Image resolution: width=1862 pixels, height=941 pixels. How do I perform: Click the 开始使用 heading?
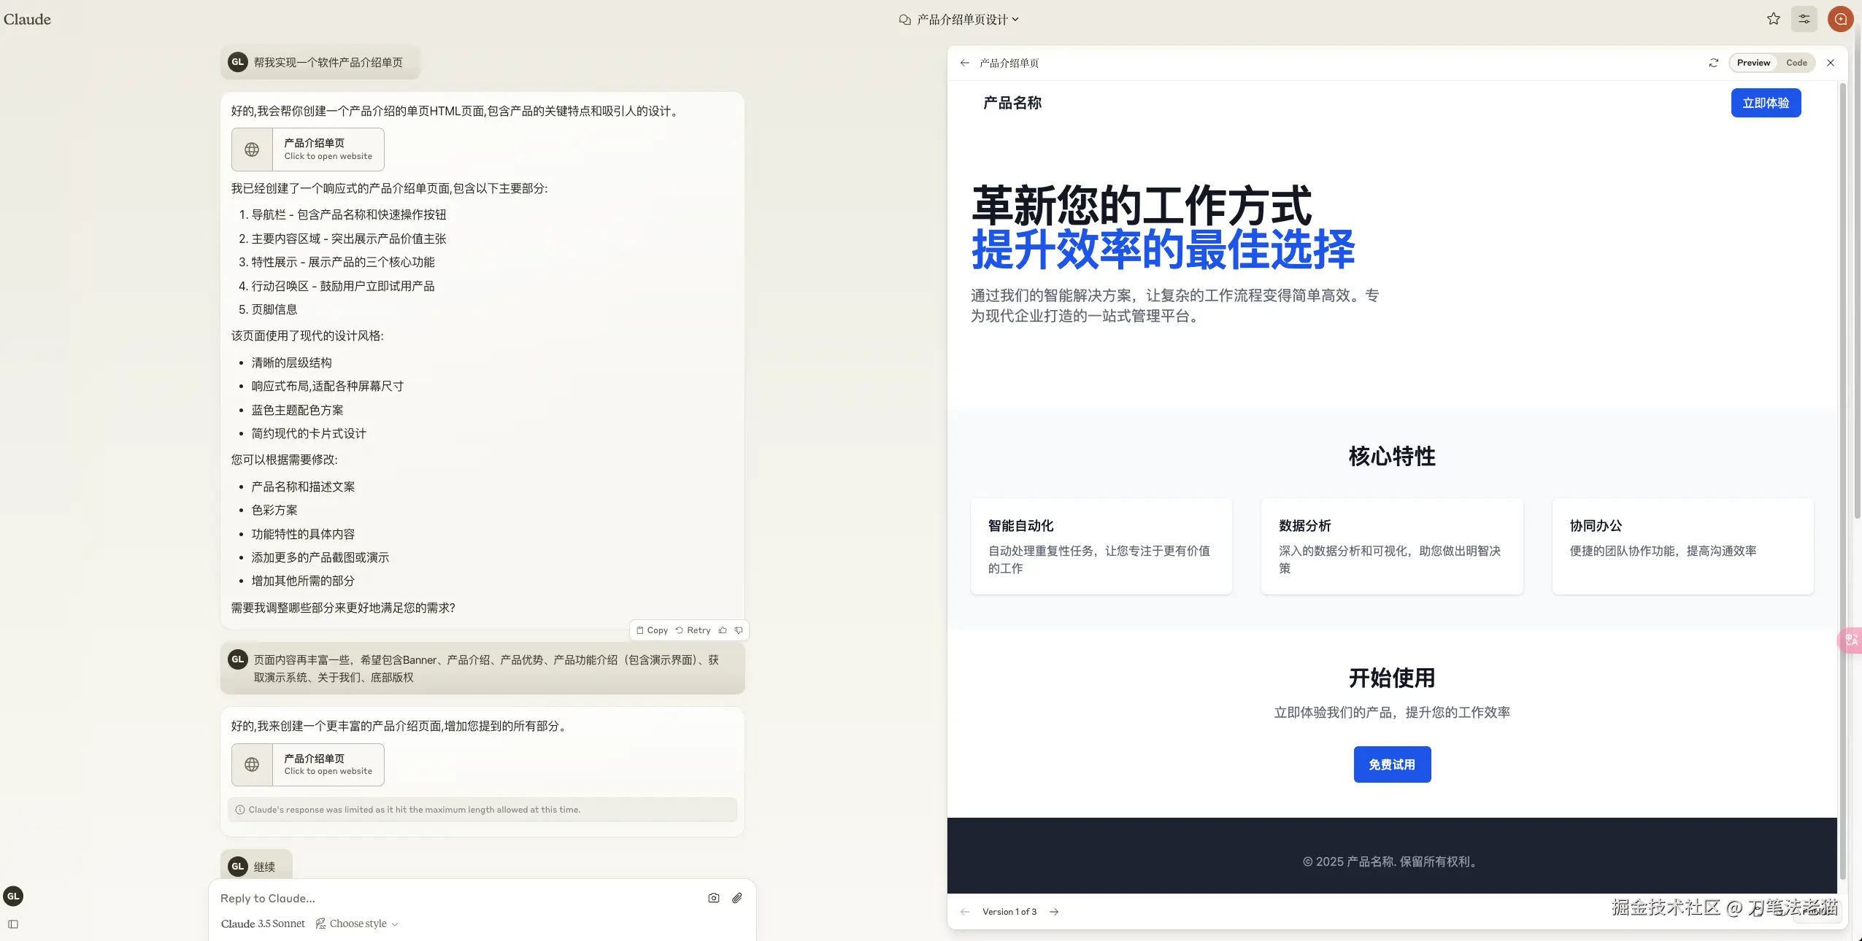pos(1392,678)
